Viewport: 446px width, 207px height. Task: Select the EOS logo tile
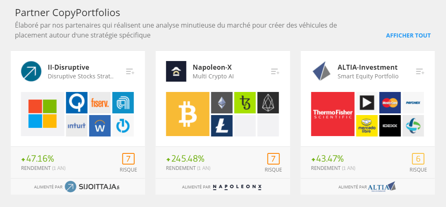click(x=268, y=103)
